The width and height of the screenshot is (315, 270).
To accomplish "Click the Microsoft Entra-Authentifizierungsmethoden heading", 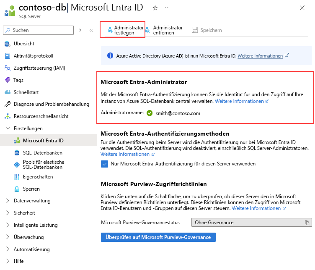I will 165,134.
